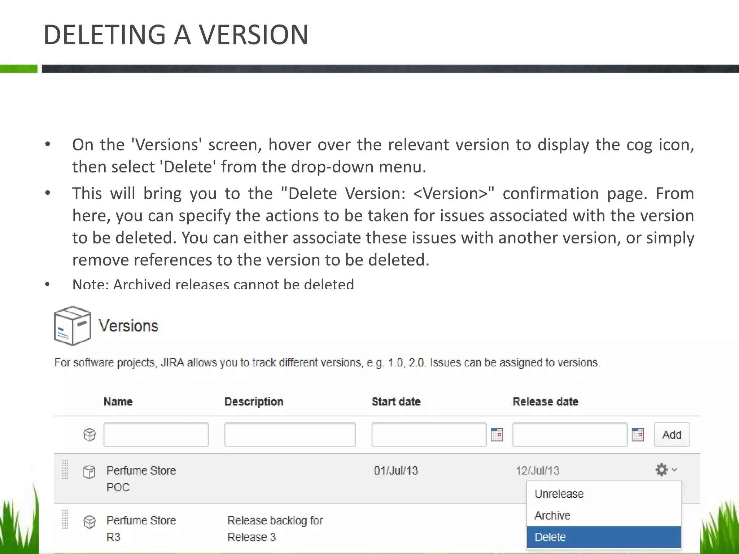Image resolution: width=739 pixels, height=554 pixels.
Task: Click the Versions box icon in the header
Action: (72, 326)
